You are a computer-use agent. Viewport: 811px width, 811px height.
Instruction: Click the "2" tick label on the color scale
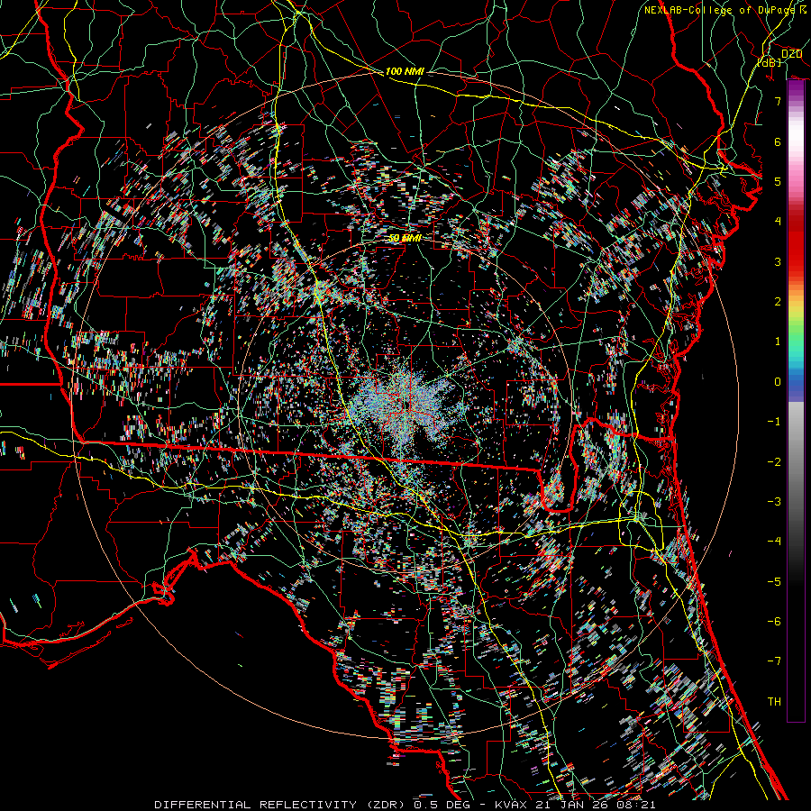[x=778, y=302]
